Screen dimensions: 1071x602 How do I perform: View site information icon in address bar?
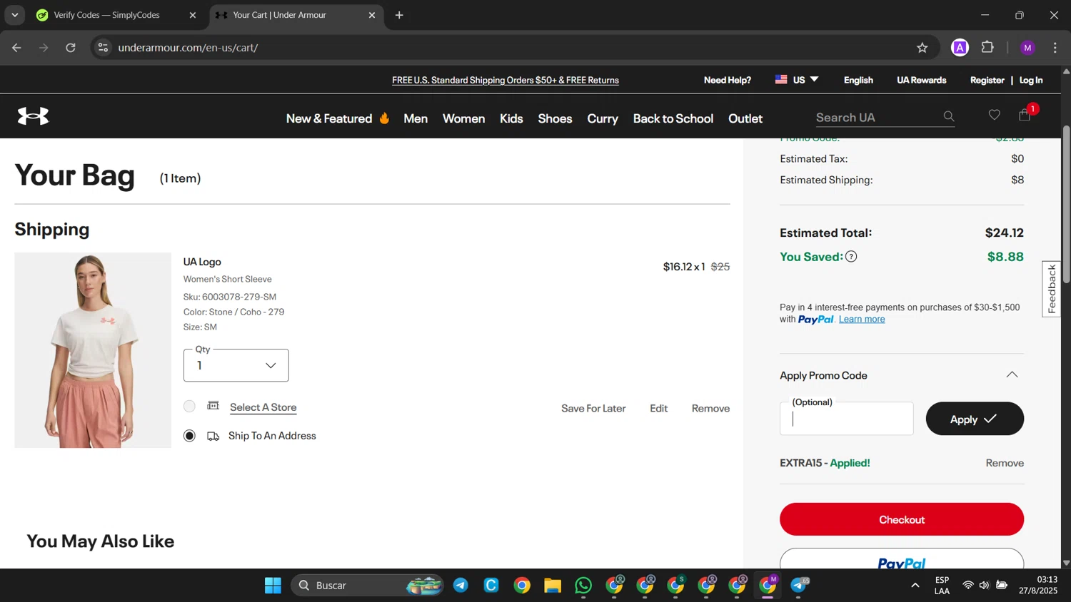tap(103, 48)
